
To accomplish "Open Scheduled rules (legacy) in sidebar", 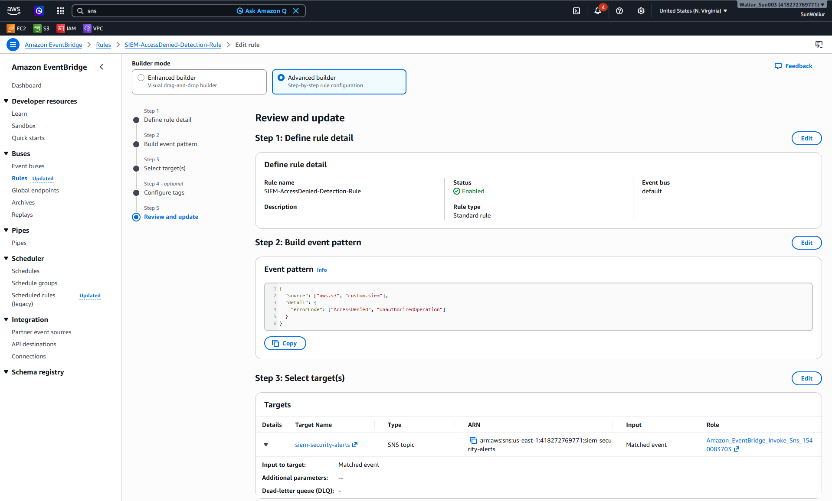I will [x=33, y=299].
